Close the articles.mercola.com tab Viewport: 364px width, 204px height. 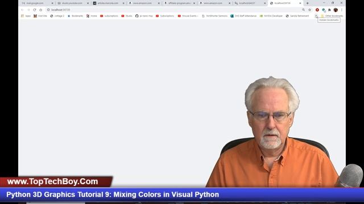[123, 3]
